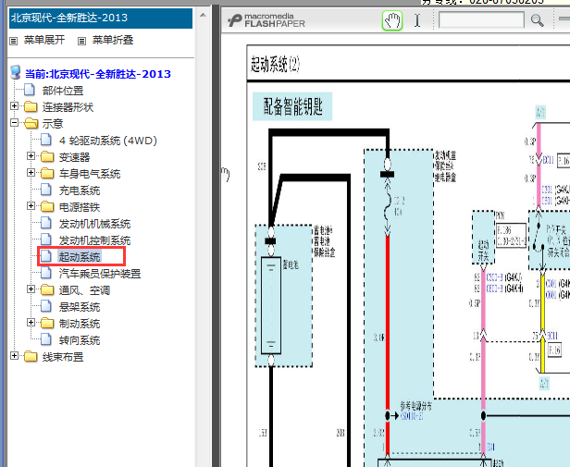Expand the 连接器形状 folder
Viewport: 570px width, 467px height.
[x=14, y=106]
